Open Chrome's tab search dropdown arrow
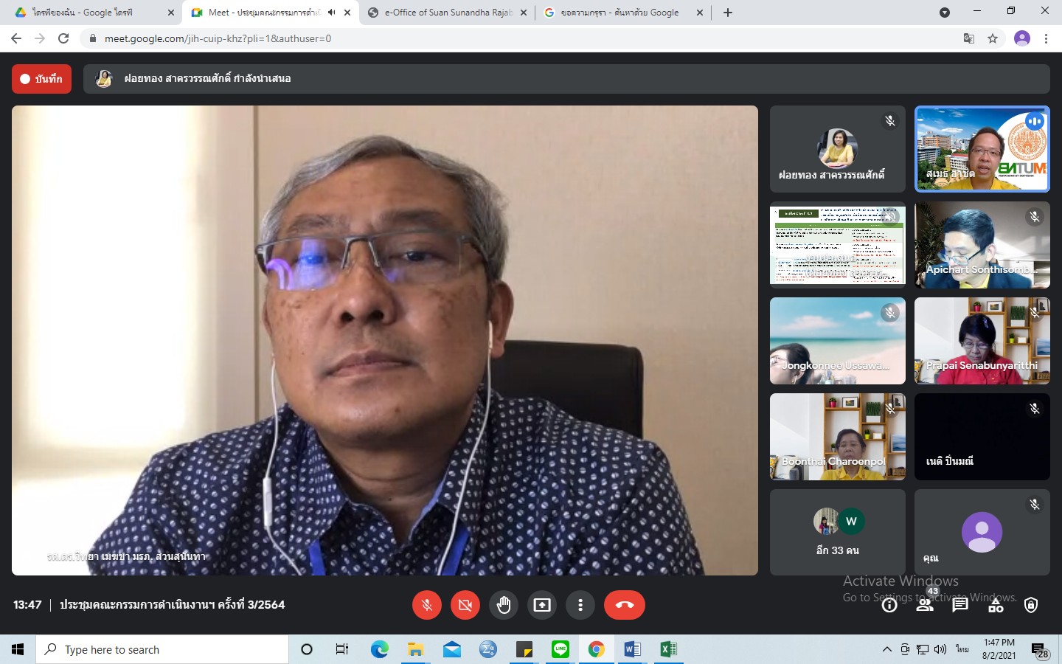The image size is (1062, 664). point(944,13)
